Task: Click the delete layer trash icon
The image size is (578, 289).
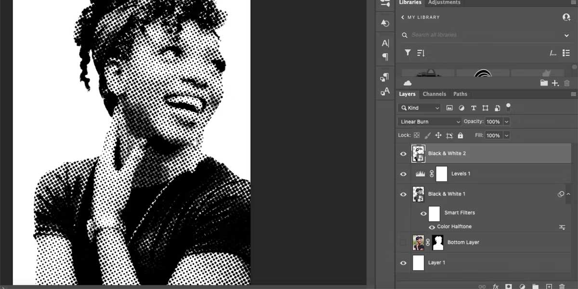Action: click(x=562, y=286)
